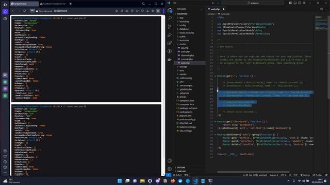The width and height of the screenshot is (330, 185).
Task: Select the laraperm.test browser tab
Action: [x=24, y=4]
